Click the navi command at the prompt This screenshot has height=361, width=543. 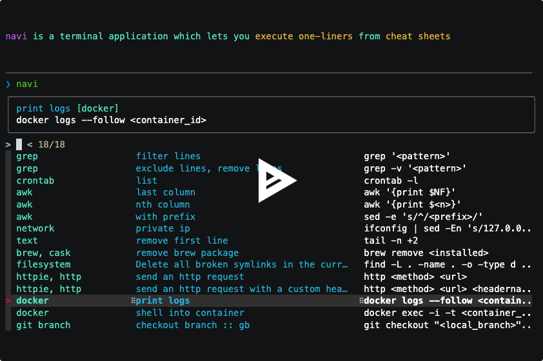pos(27,84)
